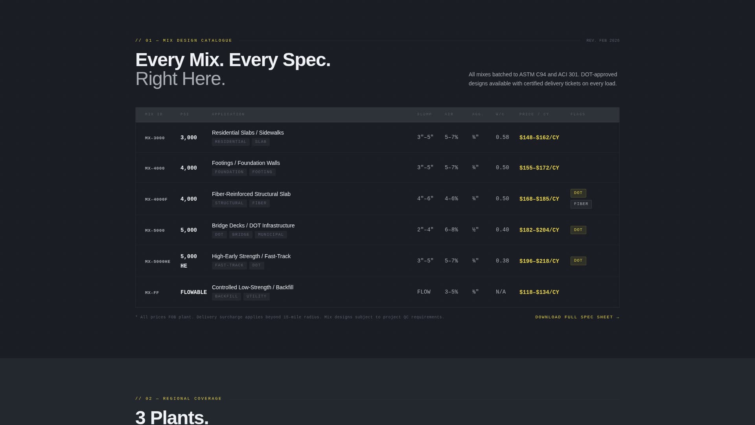This screenshot has height=425, width=755.
Task: Select the MX-5000 mix ID cell
Action: tap(155, 230)
